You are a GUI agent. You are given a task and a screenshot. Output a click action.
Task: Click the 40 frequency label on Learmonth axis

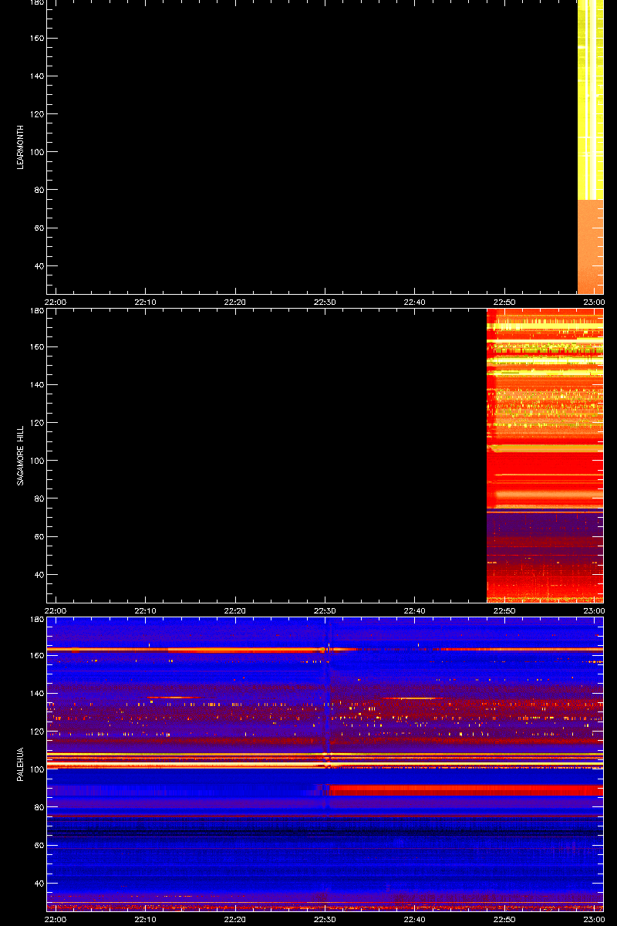coord(39,265)
